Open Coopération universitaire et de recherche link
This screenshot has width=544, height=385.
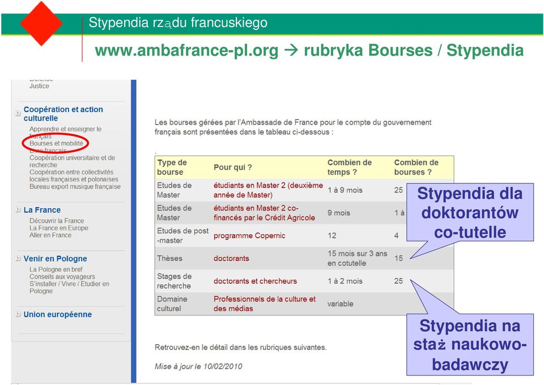72,161
